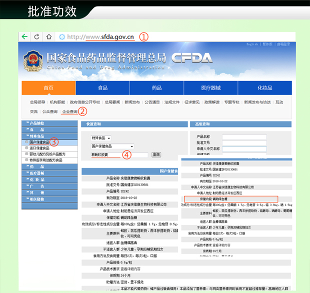Open the 食品 tab
The image size is (310, 293).
tap(103, 88)
